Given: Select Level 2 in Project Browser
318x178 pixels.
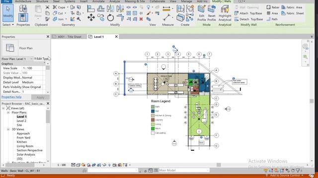Looking at the screenshot, I should coord(21,121).
